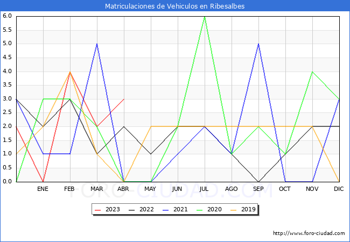Click the DIC month label on the x-axis
The image size is (350, 242).
pyautogui.click(x=339, y=189)
